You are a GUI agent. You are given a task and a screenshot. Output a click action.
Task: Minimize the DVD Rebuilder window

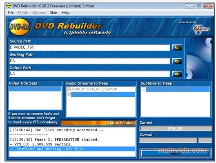(189, 6)
